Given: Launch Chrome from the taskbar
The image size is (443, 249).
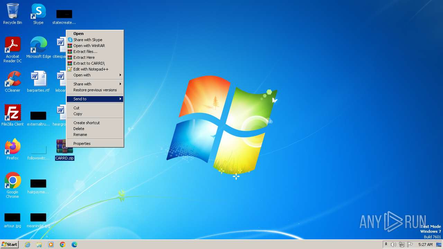Looking at the screenshot, I should [63, 245].
